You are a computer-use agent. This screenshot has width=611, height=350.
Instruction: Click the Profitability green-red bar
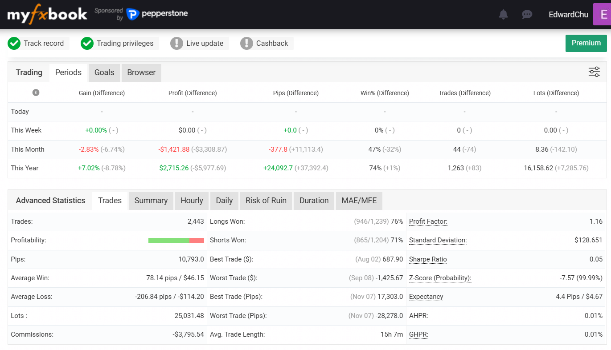pos(176,240)
